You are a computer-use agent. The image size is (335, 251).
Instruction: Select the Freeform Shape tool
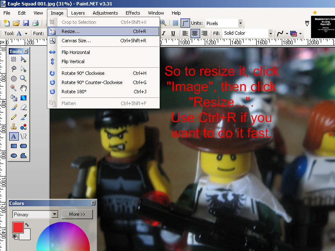click(23, 156)
